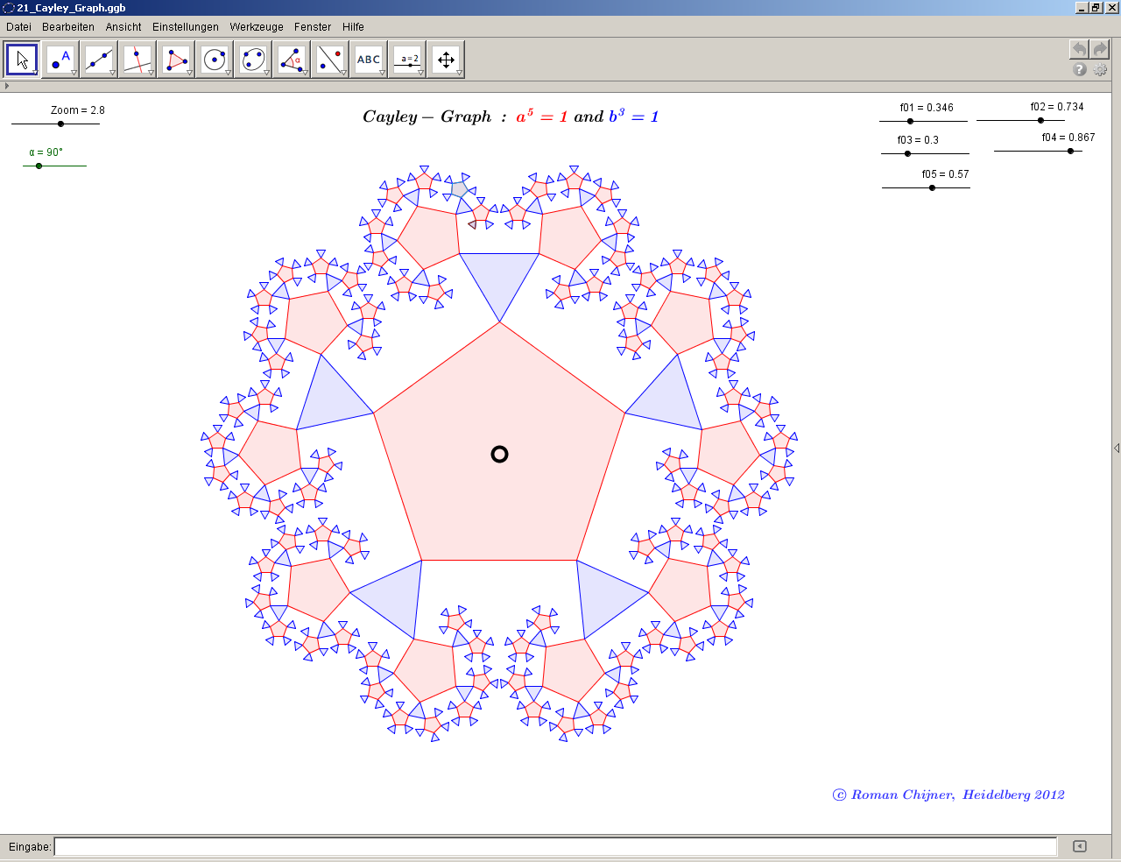Image resolution: width=1121 pixels, height=862 pixels.
Task: Select the Polygon tool
Action: (x=176, y=60)
